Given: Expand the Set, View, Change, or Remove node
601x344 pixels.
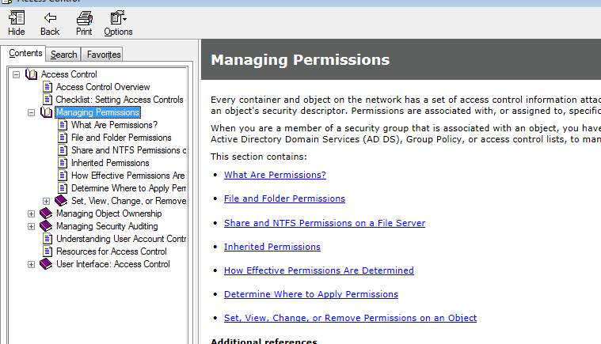Looking at the screenshot, I should (46, 201).
